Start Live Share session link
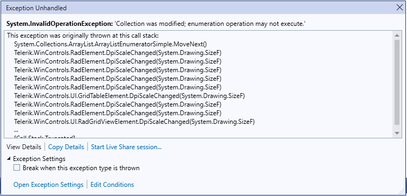Viewport: 407px width, 196px height. tap(126, 147)
